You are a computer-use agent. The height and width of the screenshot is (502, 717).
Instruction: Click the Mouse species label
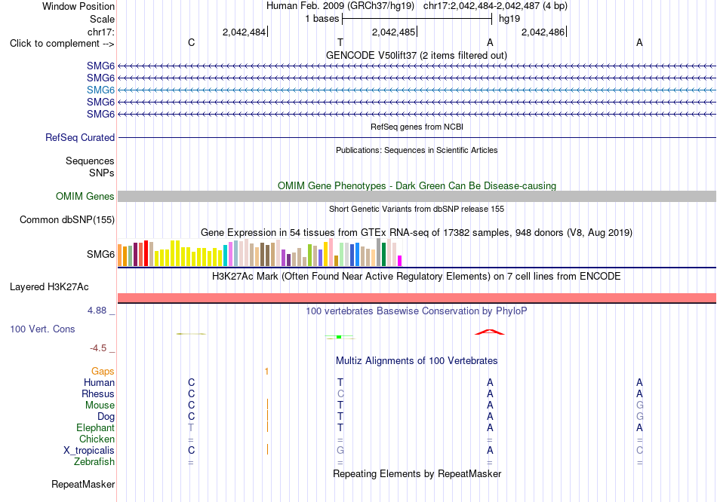(x=100, y=406)
